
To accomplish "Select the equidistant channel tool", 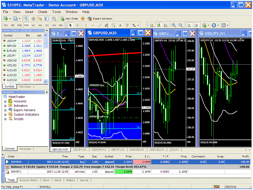I will click(x=106, y=25).
